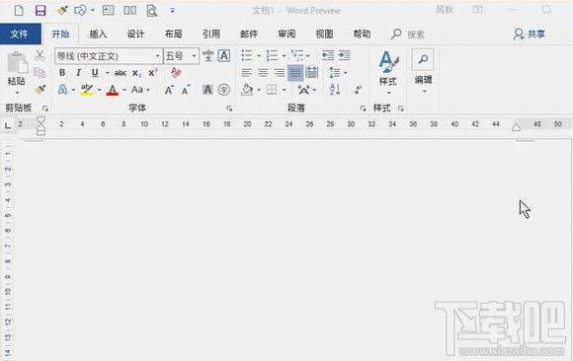Click the Increase Indent icon
The height and width of the screenshot is (361, 573).
click(x=344, y=55)
